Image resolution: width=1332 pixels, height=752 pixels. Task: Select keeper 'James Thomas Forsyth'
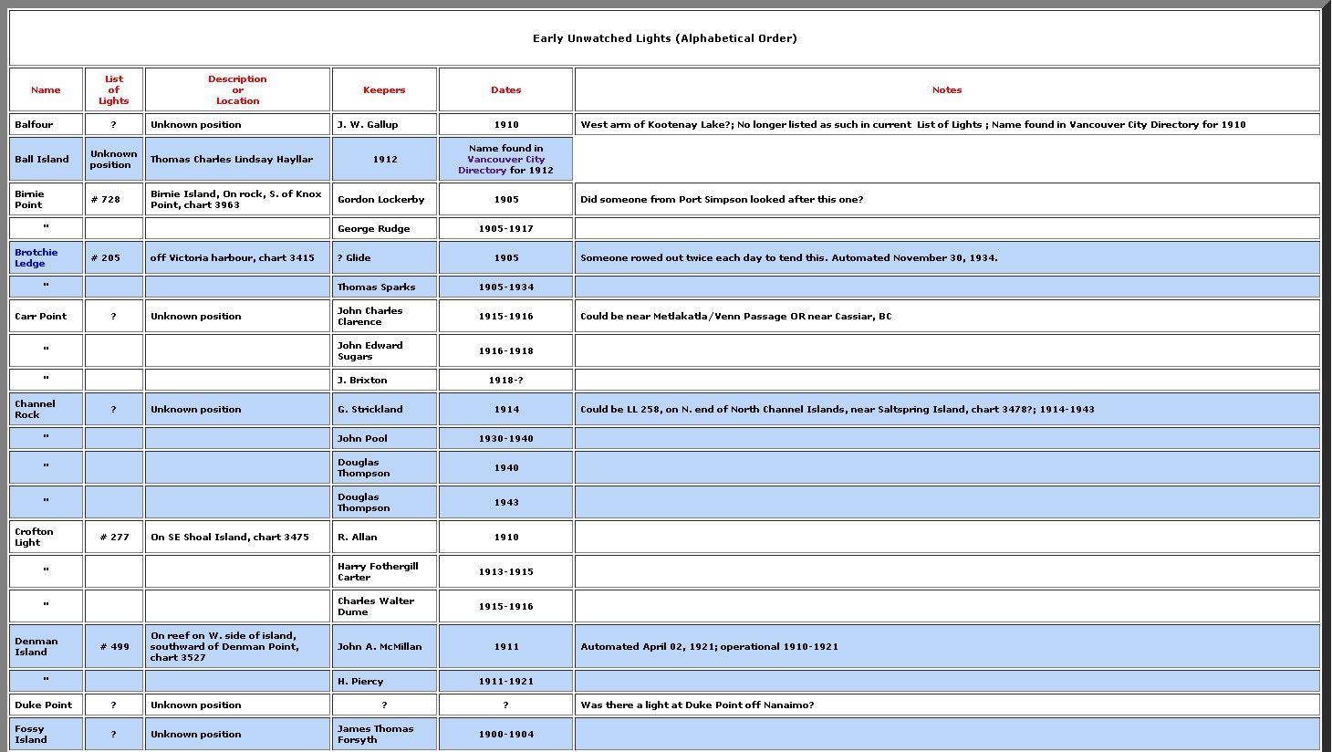tap(384, 734)
